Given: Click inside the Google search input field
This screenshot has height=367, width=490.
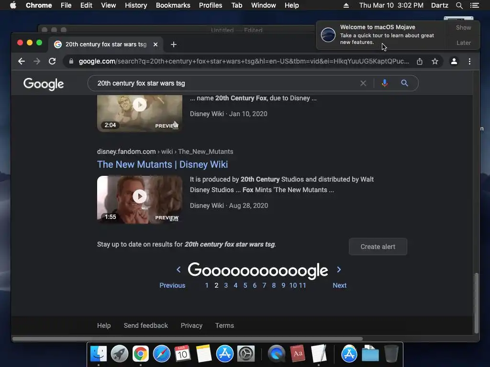Looking at the screenshot, I should point(225,83).
